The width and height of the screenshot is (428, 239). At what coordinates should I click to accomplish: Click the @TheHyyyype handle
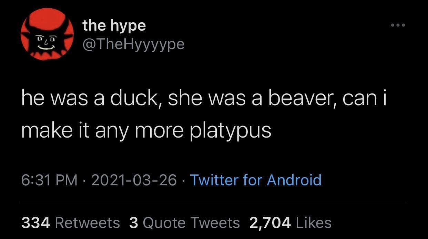click(133, 44)
